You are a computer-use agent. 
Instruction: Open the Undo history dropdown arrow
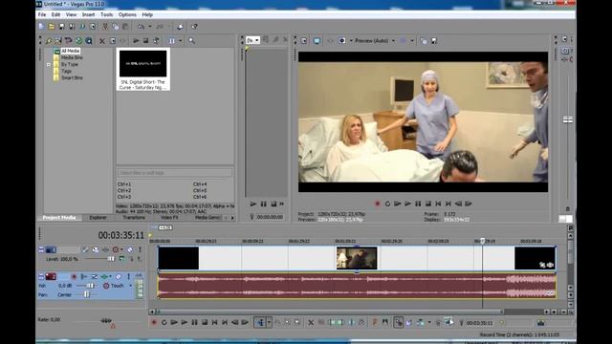tap(150, 27)
